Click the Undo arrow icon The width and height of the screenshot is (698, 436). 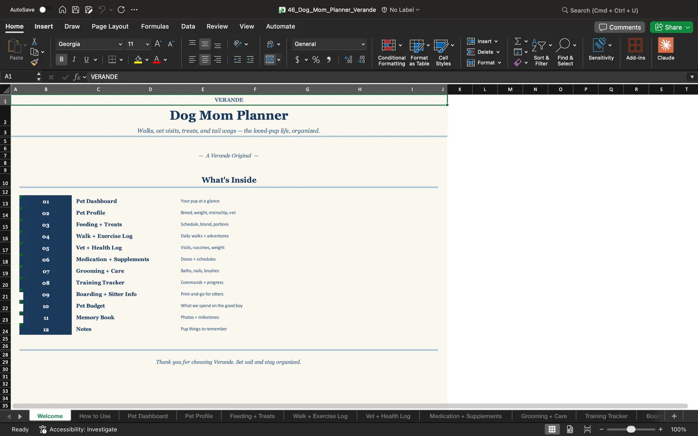[102, 10]
